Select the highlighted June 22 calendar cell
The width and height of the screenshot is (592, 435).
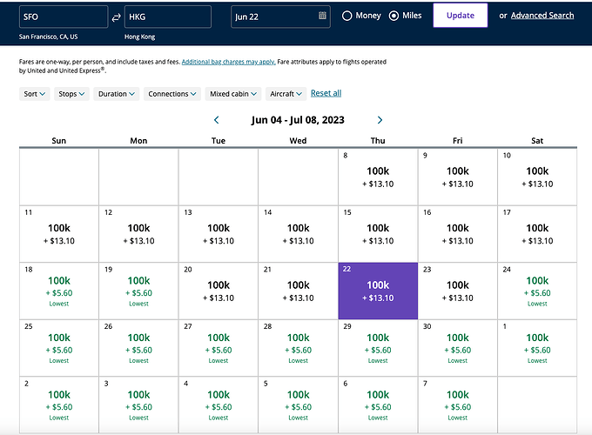(378, 291)
